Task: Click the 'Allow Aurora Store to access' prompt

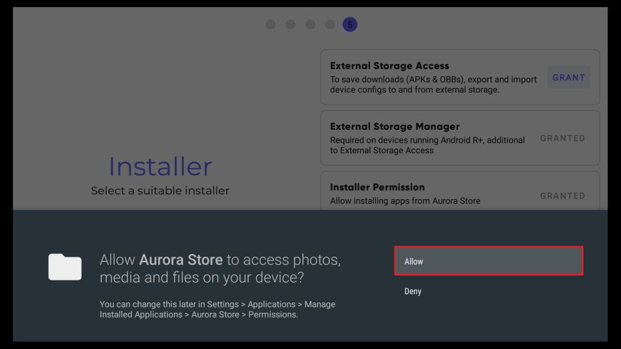Action: 220,268
